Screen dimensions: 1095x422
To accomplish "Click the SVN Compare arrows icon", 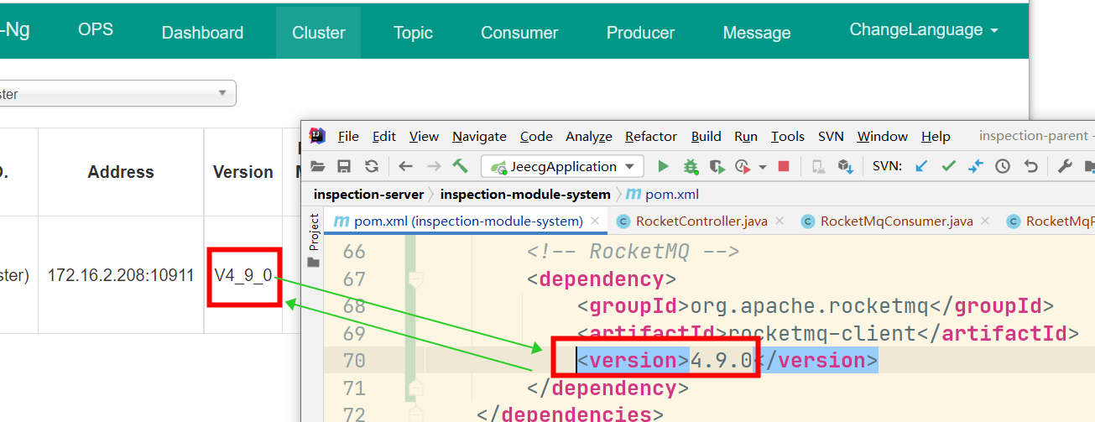I will pos(975,166).
